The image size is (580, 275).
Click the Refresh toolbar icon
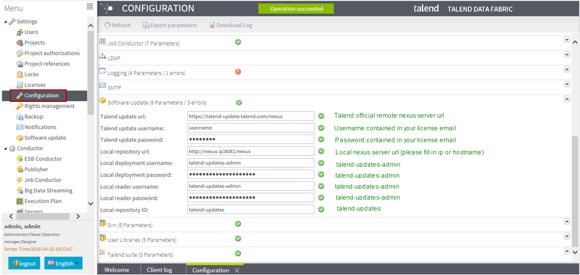107,26
